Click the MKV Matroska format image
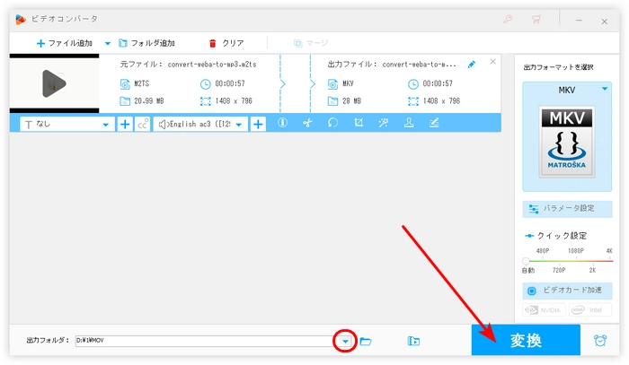The height and width of the screenshot is (365, 629). pos(567,142)
